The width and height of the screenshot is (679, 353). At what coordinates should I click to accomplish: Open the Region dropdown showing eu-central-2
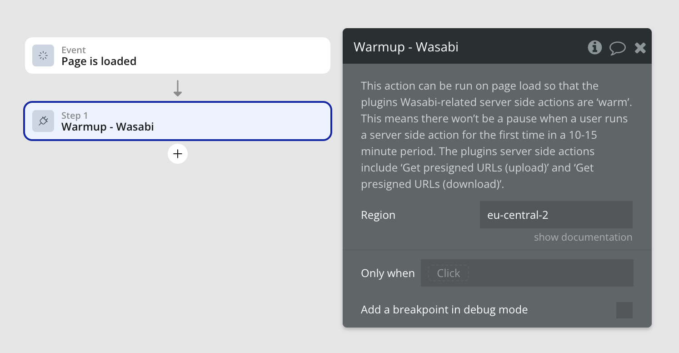(x=556, y=215)
